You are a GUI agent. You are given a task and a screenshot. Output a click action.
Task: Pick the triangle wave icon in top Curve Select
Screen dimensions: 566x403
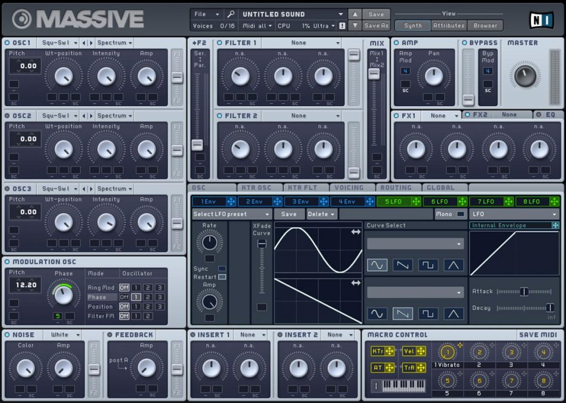click(453, 265)
